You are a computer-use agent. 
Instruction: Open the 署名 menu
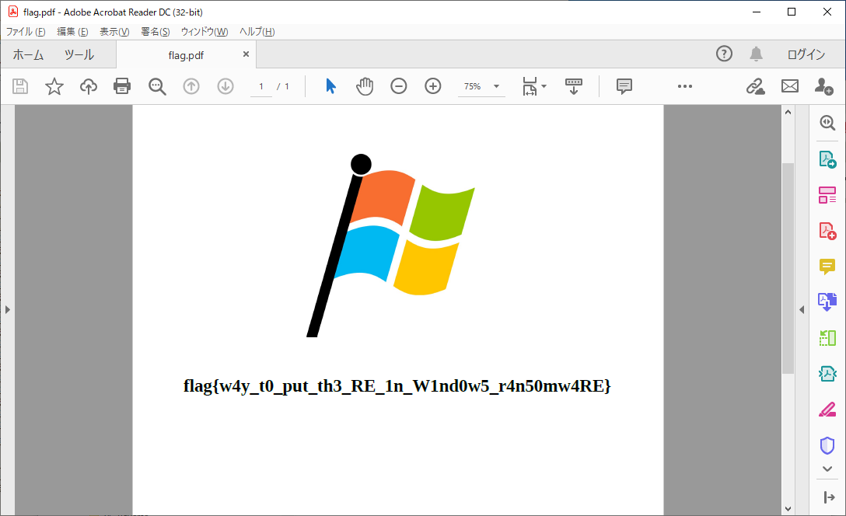[x=156, y=32]
